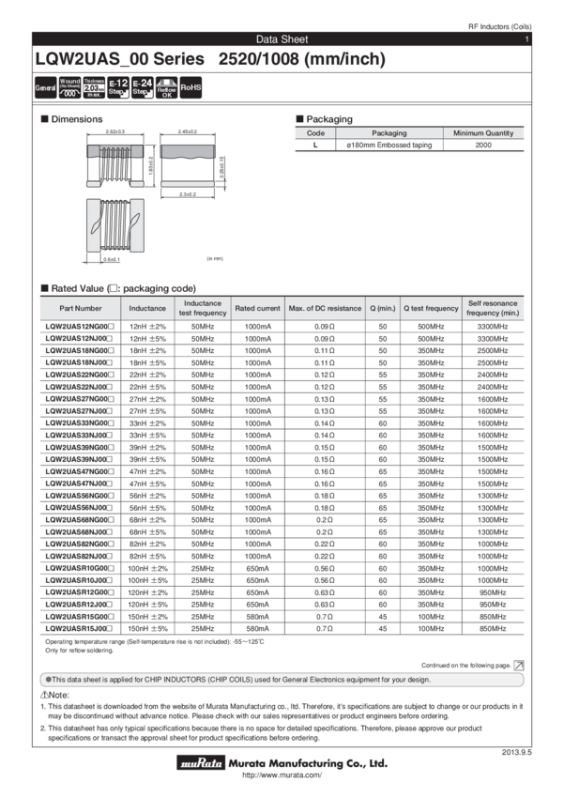Click part number LQW2UASR12J00
Viewport: 564px width, 798px height.
[79, 605]
